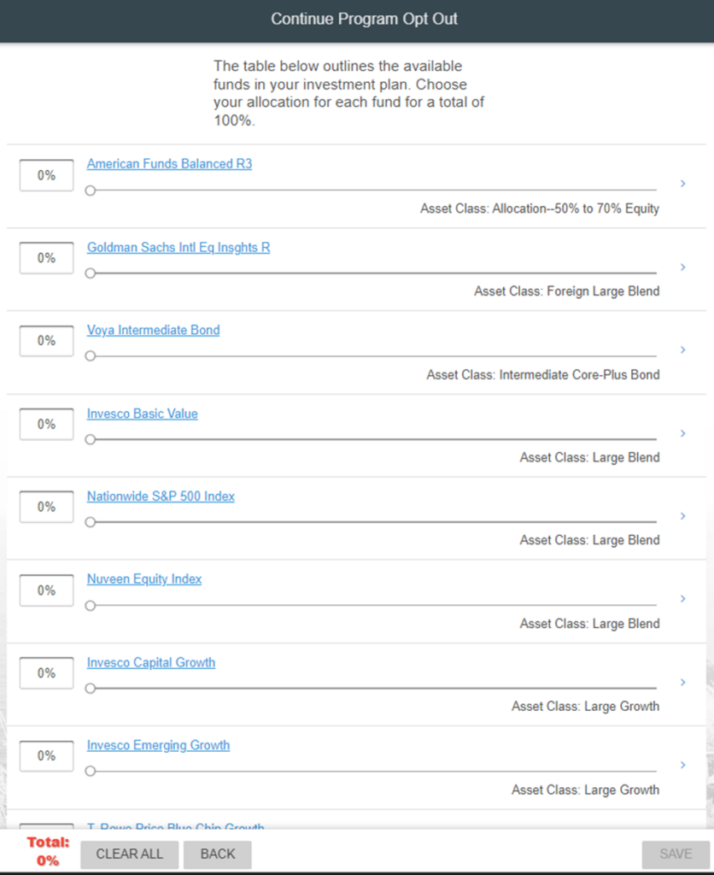Viewport: 714px width, 875px height.
Task: Go back with the BACK button
Action: coord(217,854)
